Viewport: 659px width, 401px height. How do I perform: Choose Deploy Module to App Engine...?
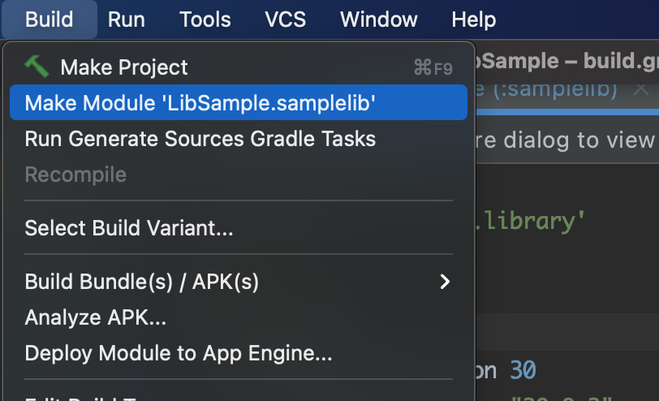click(179, 353)
